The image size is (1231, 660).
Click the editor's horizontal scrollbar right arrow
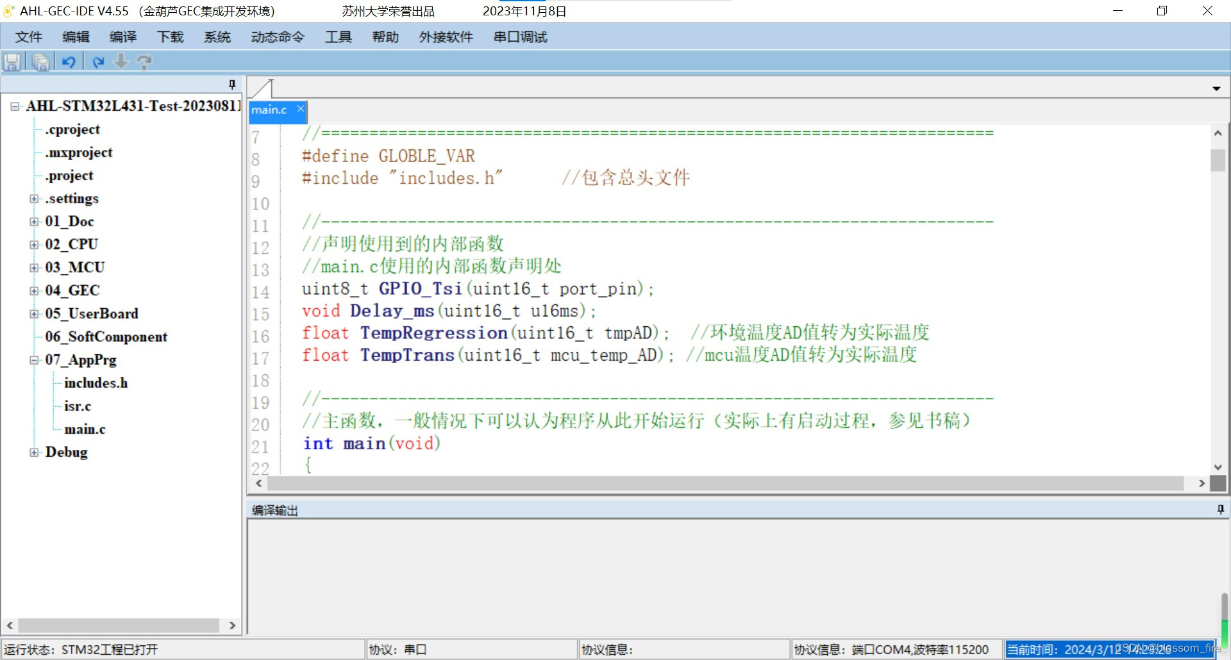click(x=1203, y=483)
